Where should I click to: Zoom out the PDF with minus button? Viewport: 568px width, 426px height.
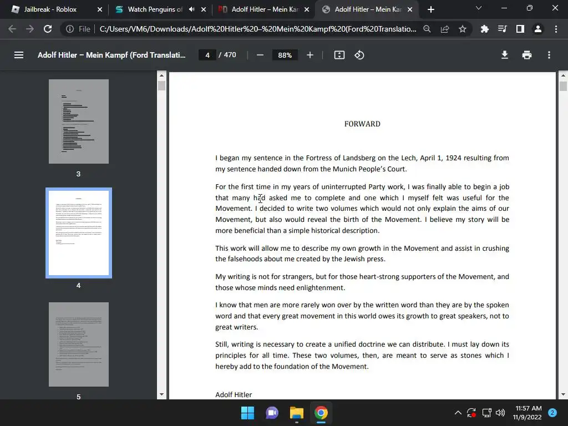click(260, 55)
